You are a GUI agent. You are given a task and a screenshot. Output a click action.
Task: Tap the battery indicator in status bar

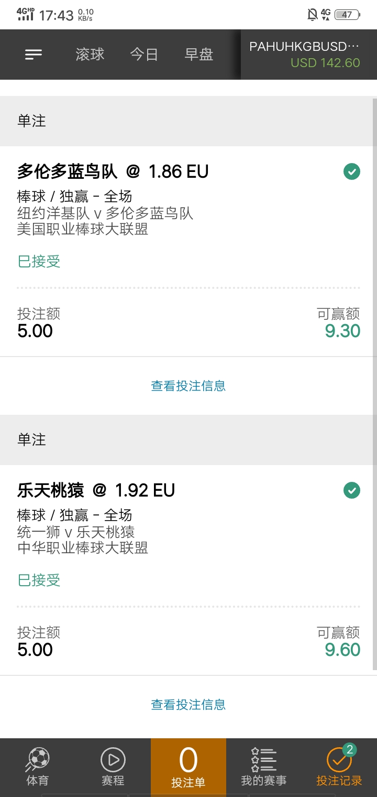(347, 15)
